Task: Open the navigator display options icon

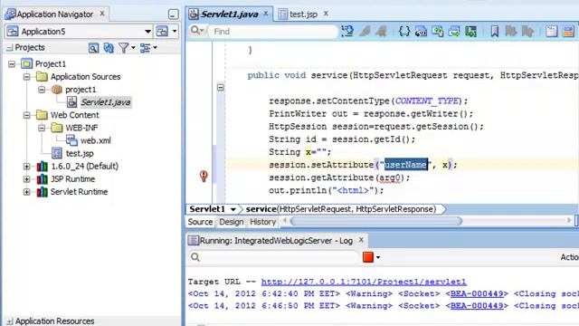Action: (x=148, y=48)
